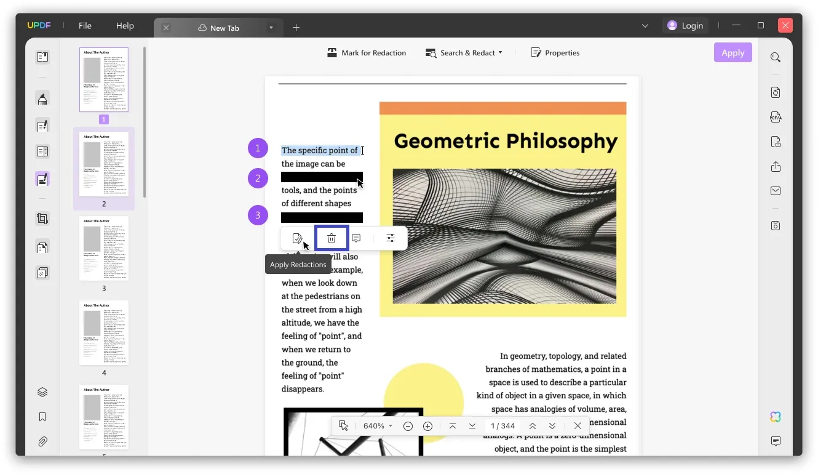Go to the previous page double-chevron up
This screenshot has width=818, height=474.
(x=533, y=426)
